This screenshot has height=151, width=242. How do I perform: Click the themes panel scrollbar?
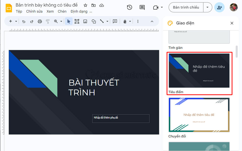coord(237,52)
